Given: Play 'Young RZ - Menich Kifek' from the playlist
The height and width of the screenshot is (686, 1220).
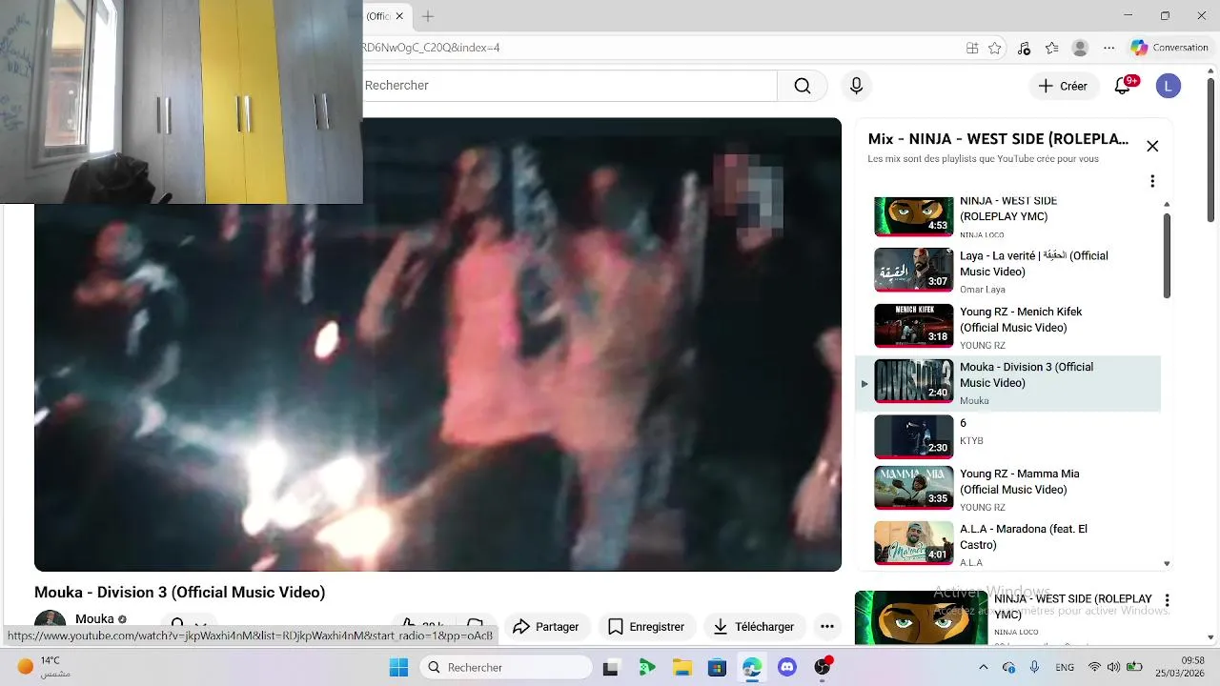Looking at the screenshot, I should (1008, 327).
